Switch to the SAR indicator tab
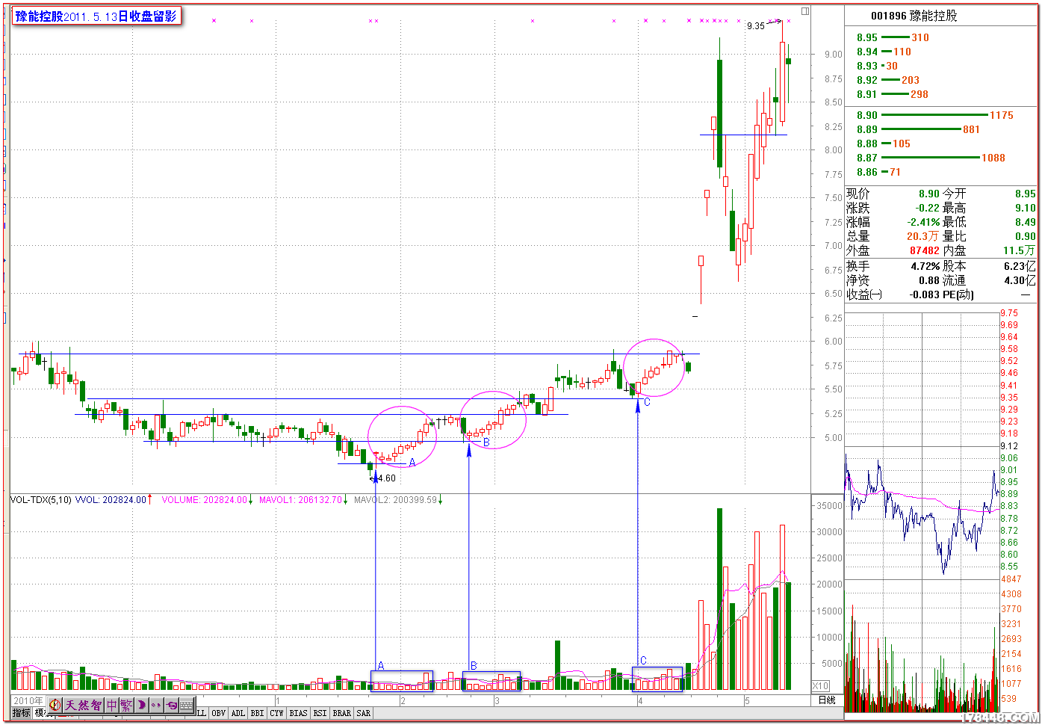 [364, 714]
